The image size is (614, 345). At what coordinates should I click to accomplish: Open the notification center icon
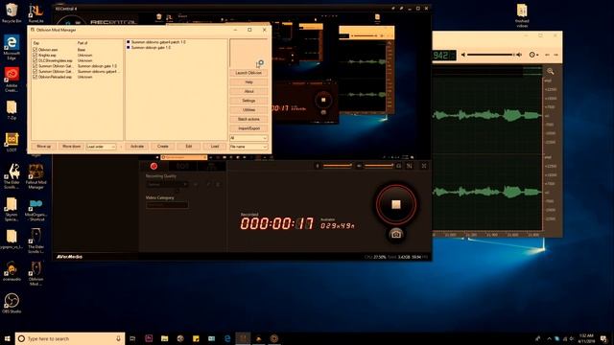(603, 338)
